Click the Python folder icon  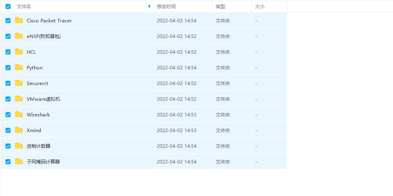point(19,67)
